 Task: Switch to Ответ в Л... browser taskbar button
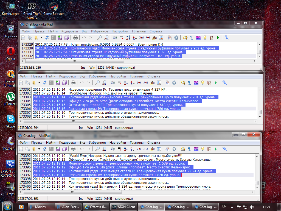coord(96,207)
